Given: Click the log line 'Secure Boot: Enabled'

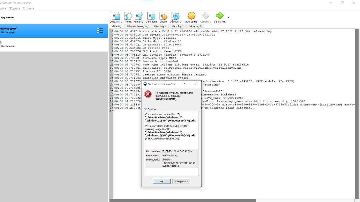Looking at the screenshot, I should click(x=160, y=61).
